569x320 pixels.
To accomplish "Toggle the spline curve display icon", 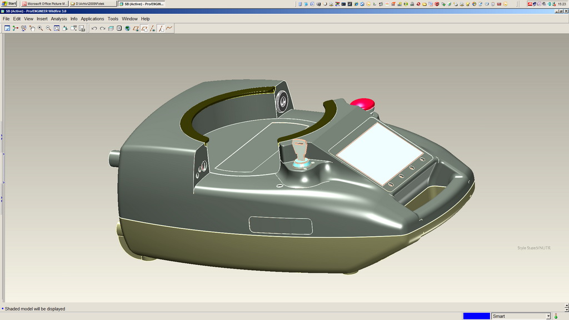I will tap(169, 28).
